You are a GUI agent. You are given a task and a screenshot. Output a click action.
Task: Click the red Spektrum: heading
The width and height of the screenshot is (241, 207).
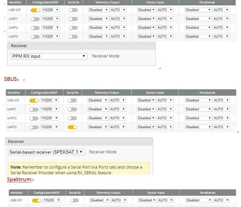click(20, 179)
